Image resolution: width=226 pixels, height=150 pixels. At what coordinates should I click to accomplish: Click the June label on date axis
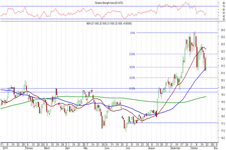coord(107,148)
